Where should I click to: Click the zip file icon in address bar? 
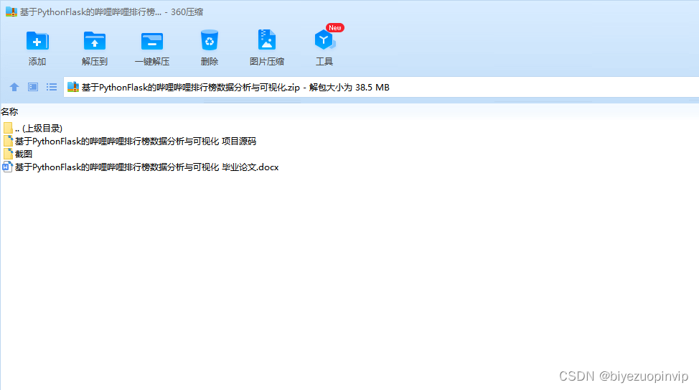coord(73,87)
